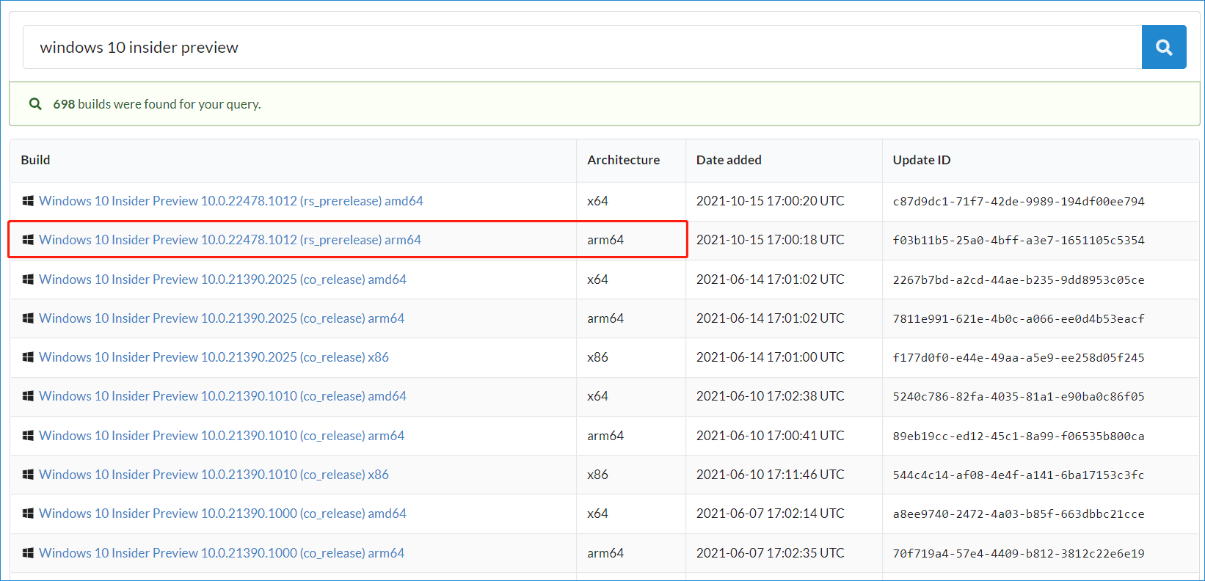Click date '2021-06-14 17:01:00 UTC'
This screenshot has height=581, width=1205.
click(771, 357)
